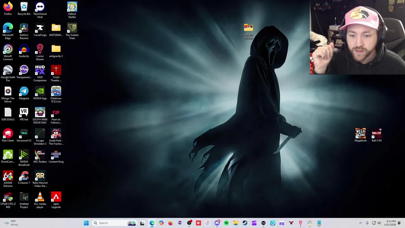Open the Fallout Shelter shortcut

coord(72,10)
